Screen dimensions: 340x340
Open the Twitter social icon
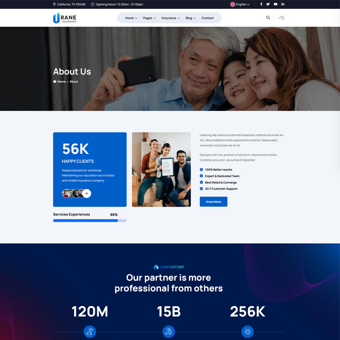click(268, 4)
